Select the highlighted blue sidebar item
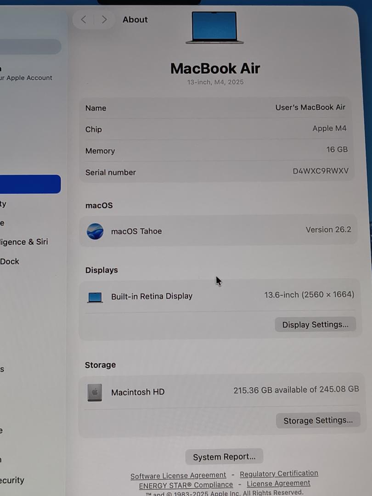 29,184
